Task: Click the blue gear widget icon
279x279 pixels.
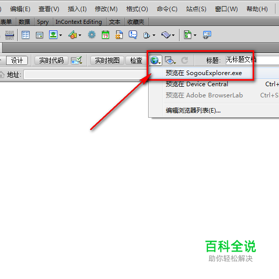Action: (92, 34)
